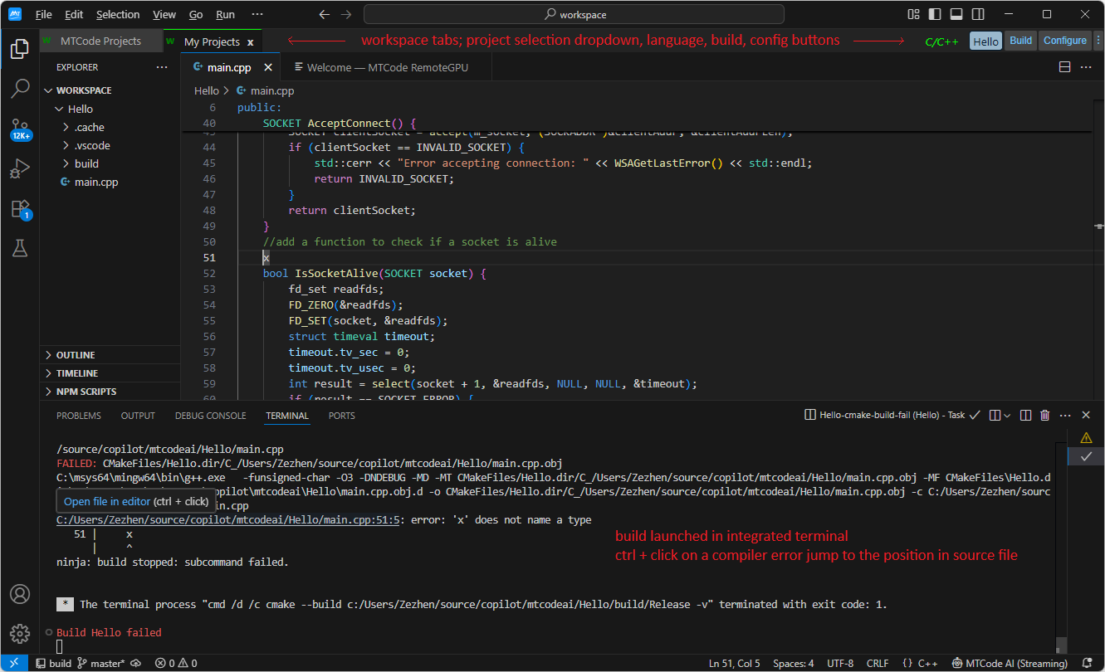Image resolution: width=1105 pixels, height=672 pixels.
Task: Click the terminal Kill trash can icon
Action: pos(1045,415)
